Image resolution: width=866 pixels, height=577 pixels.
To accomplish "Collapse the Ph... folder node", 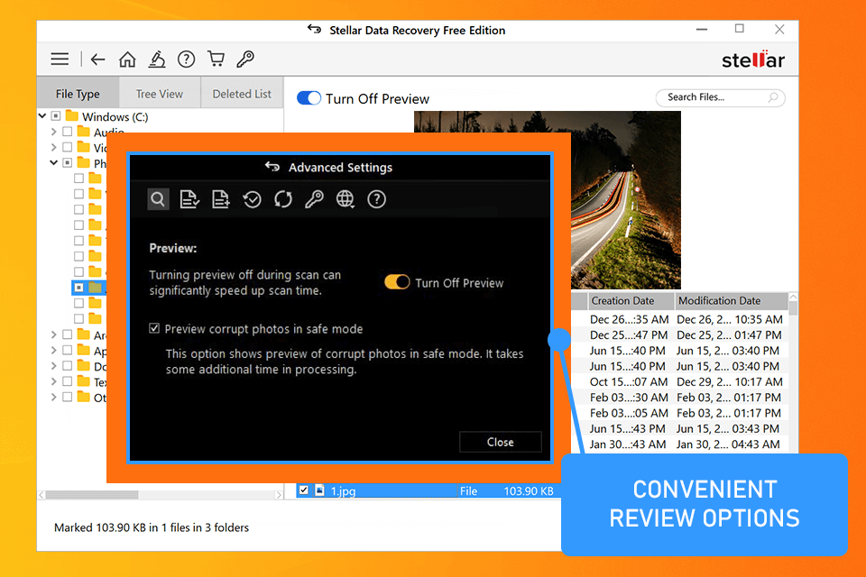I will pyautogui.click(x=53, y=163).
